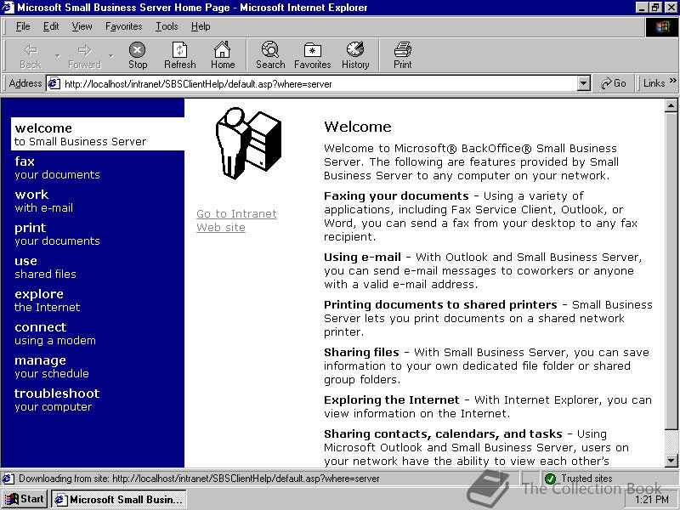Go to the Home page
The width and height of the screenshot is (680, 510).
coord(223,55)
